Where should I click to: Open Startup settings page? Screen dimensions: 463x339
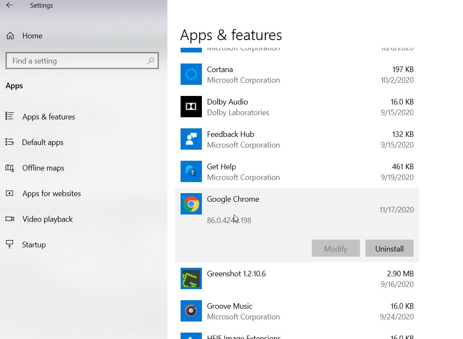34,245
